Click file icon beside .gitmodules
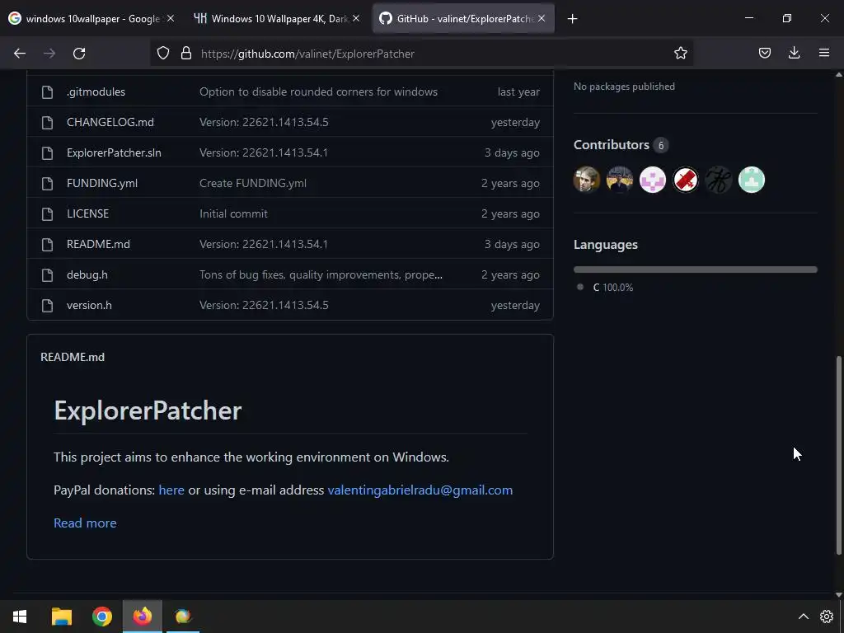The image size is (844, 633). 47,92
